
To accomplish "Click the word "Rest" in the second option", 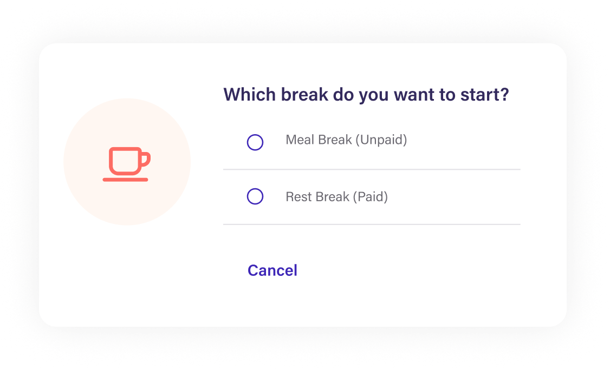I will pyautogui.click(x=298, y=197).
